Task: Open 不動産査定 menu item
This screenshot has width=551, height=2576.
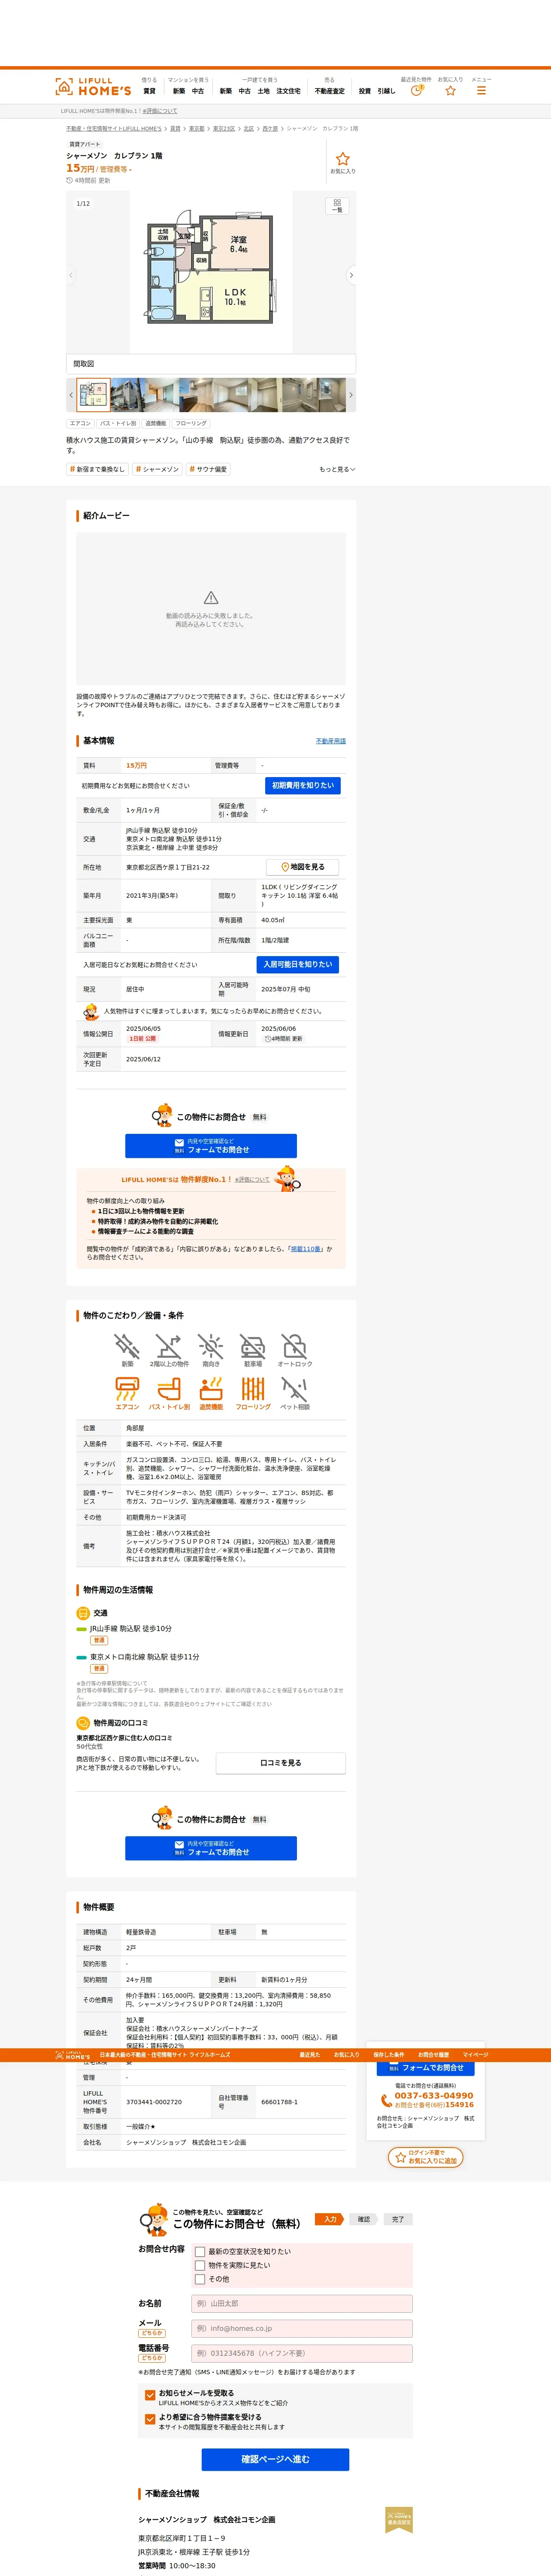Action: click(x=330, y=91)
